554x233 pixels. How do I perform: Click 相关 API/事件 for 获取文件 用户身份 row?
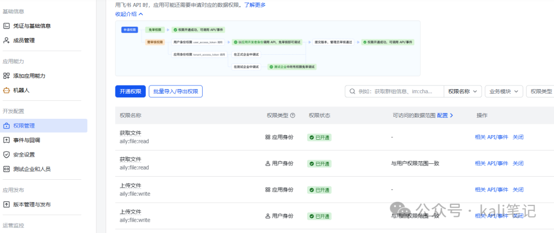point(491,163)
